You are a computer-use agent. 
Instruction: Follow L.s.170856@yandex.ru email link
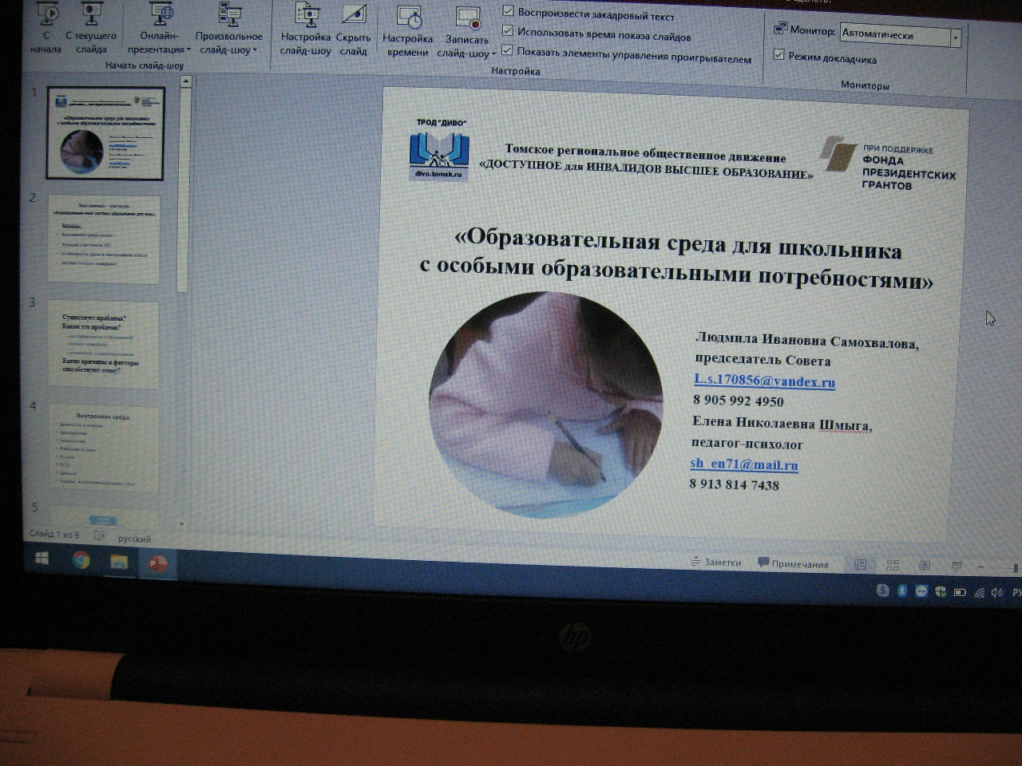764,381
